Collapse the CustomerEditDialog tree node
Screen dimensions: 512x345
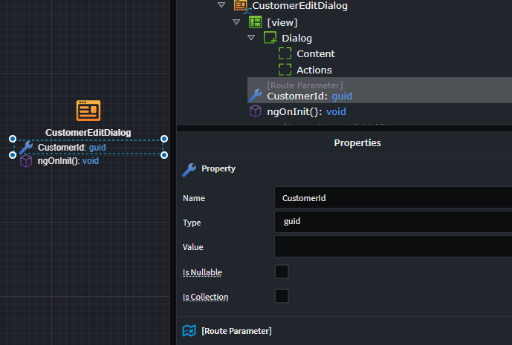(221, 5)
